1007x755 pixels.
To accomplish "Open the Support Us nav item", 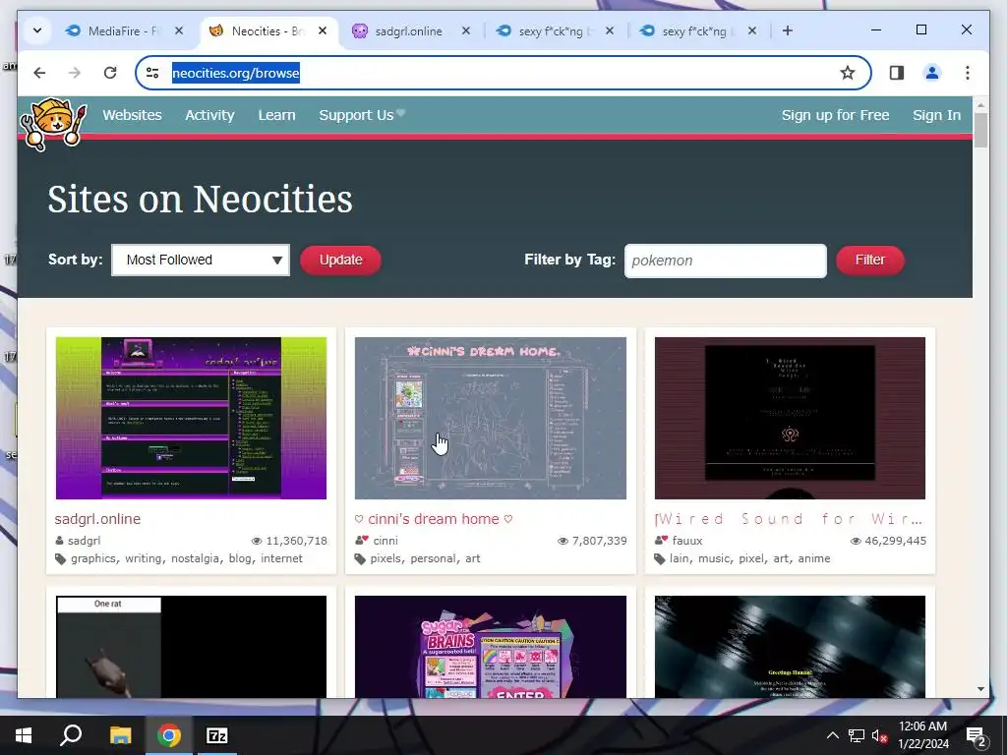I will pyautogui.click(x=362, y=115).
